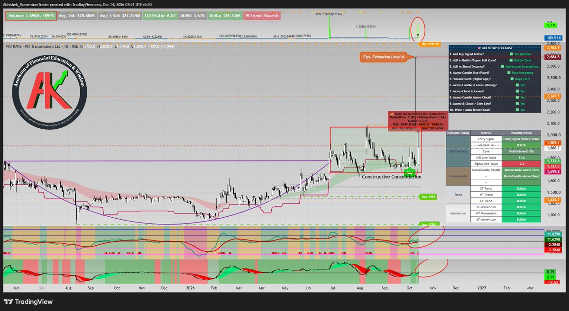Click the MomoCandle above Zero cell
Screen dimensions: 569x311
pos(521,169)
